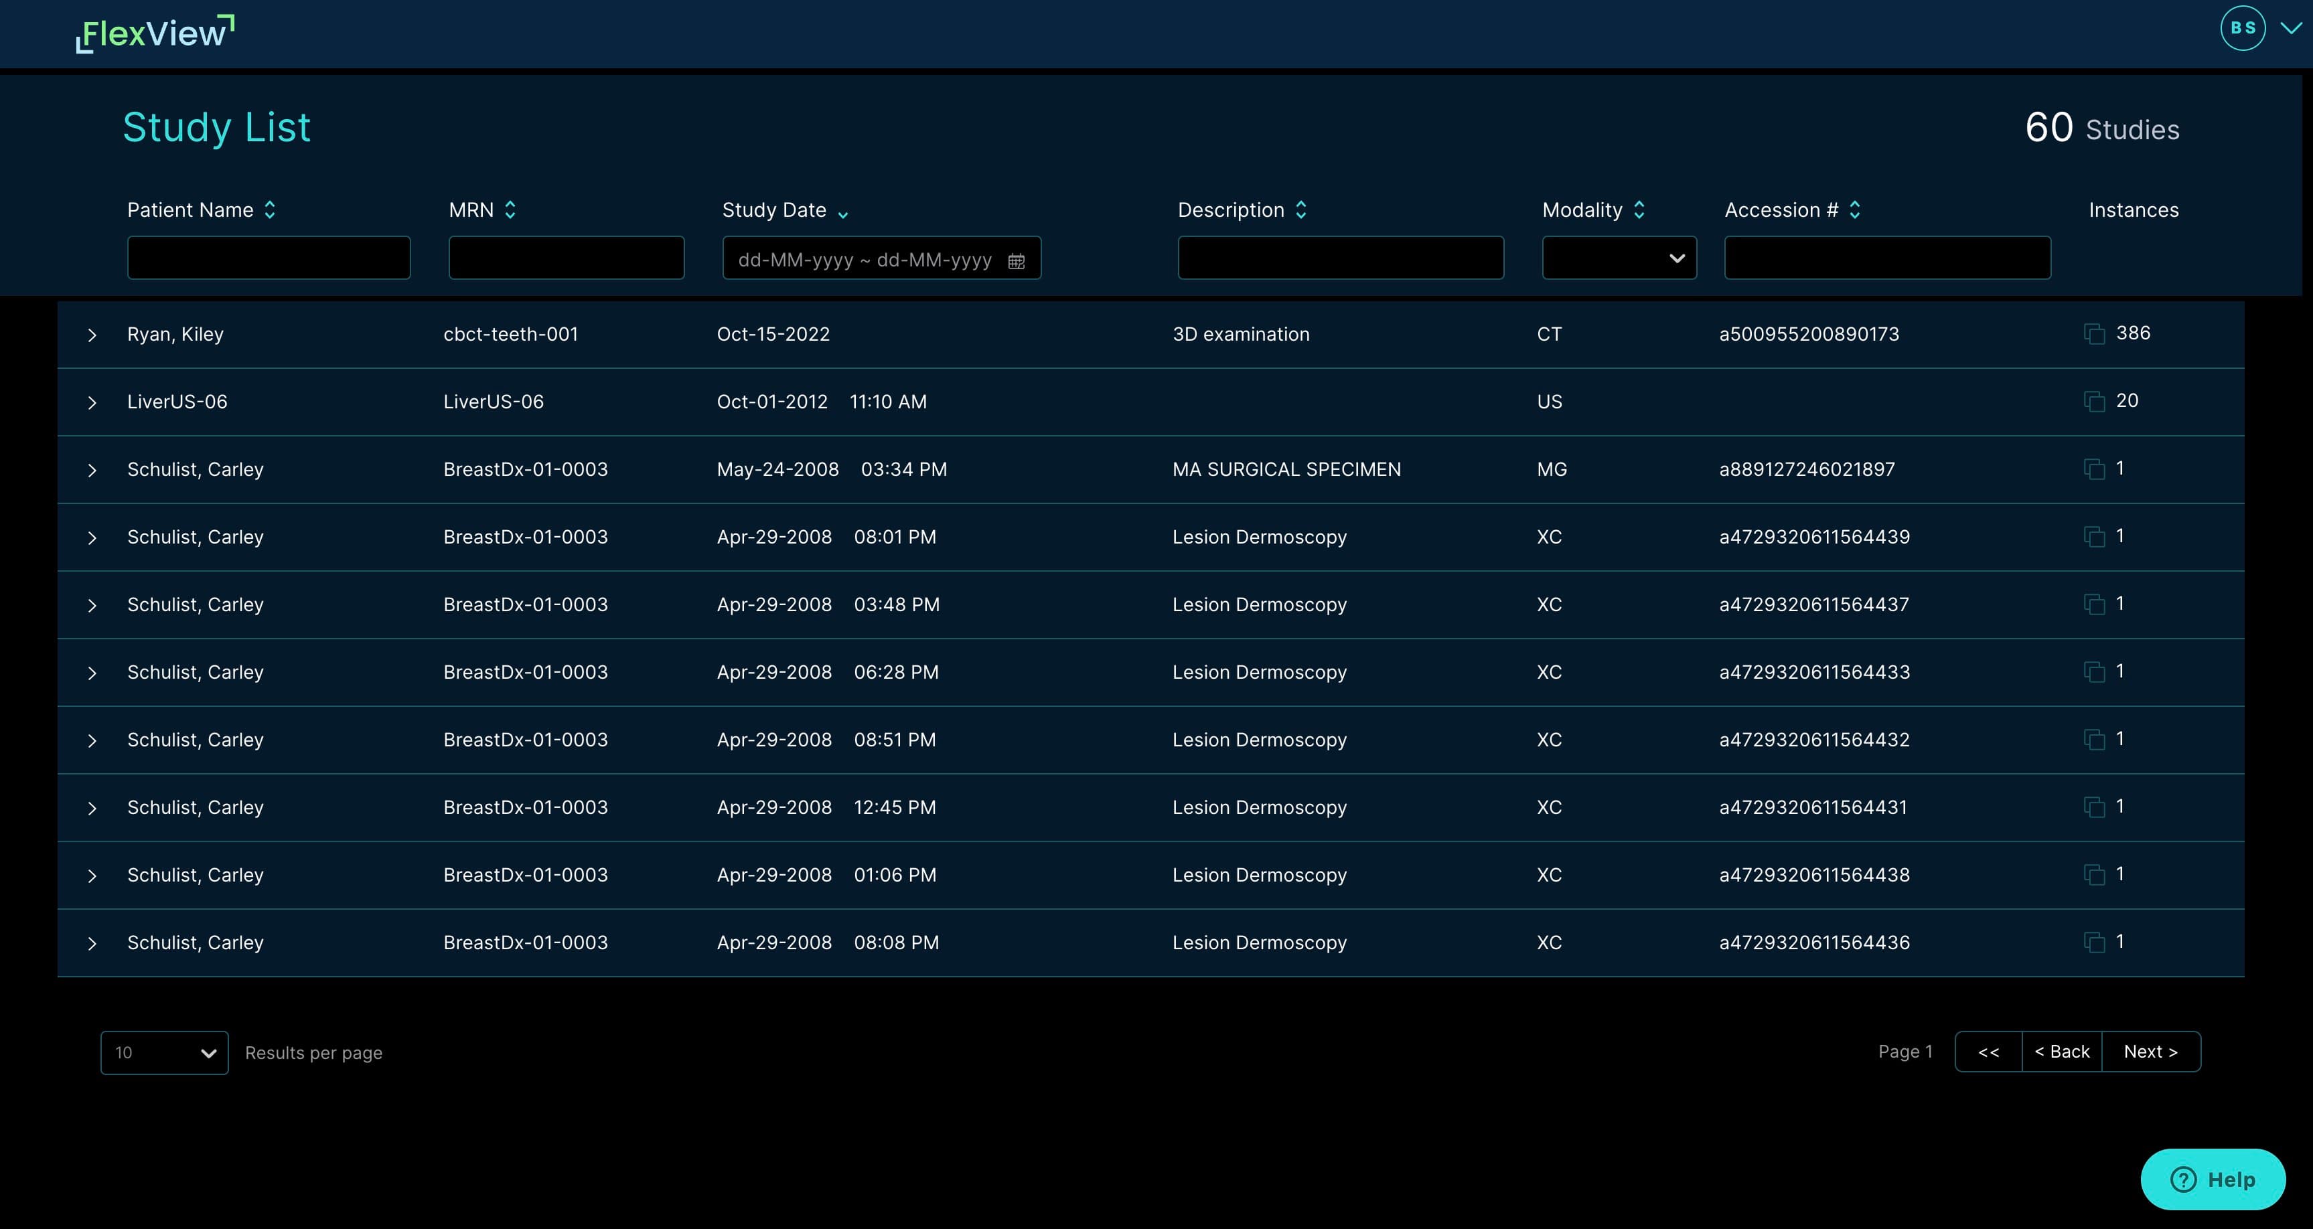
Task: Click instances icon in a4729320611564438 row
Action: [x=2094, y=874]
